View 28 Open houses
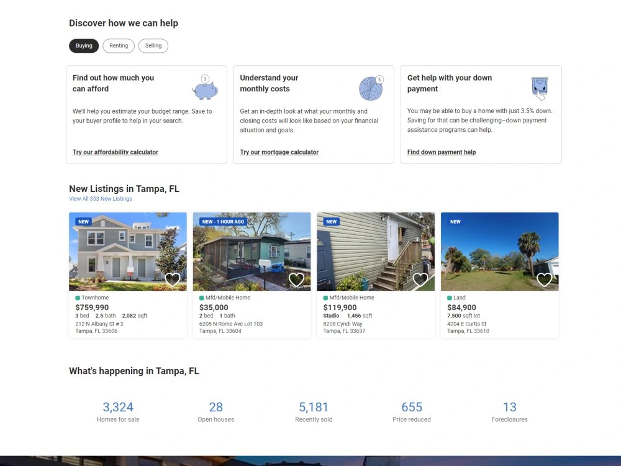This screenshot has width=621, height=466. click(x=216, y=412)
